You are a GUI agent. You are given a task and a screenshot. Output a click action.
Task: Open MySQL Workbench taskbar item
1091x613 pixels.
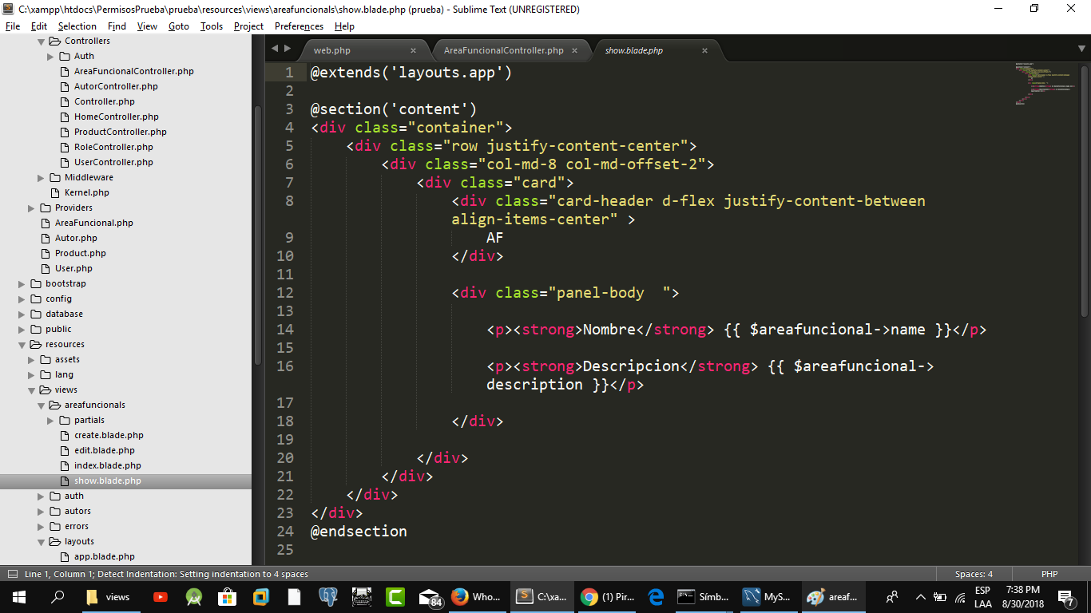768,596
